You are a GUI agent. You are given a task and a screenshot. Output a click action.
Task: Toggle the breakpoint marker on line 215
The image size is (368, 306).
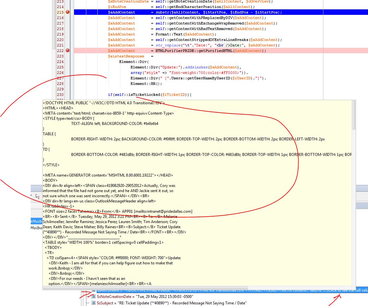tap(68, 12)
